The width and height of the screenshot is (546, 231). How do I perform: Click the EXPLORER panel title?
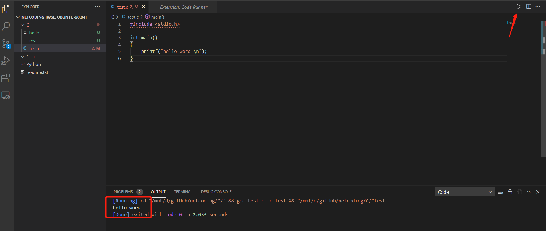(x=30, y=7)
